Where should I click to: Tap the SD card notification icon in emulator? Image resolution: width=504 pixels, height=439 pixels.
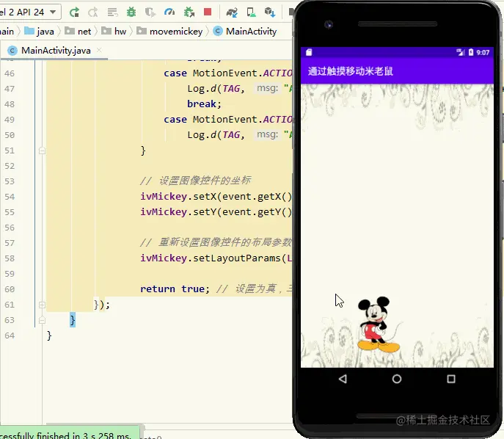(309, 52)
